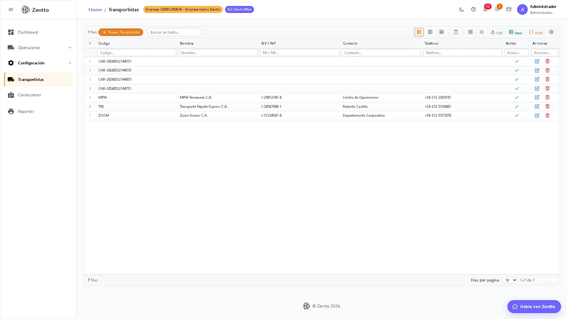
Task: Click cell 'Departamento Corporativo'
Action: click(x=364, y=115)
